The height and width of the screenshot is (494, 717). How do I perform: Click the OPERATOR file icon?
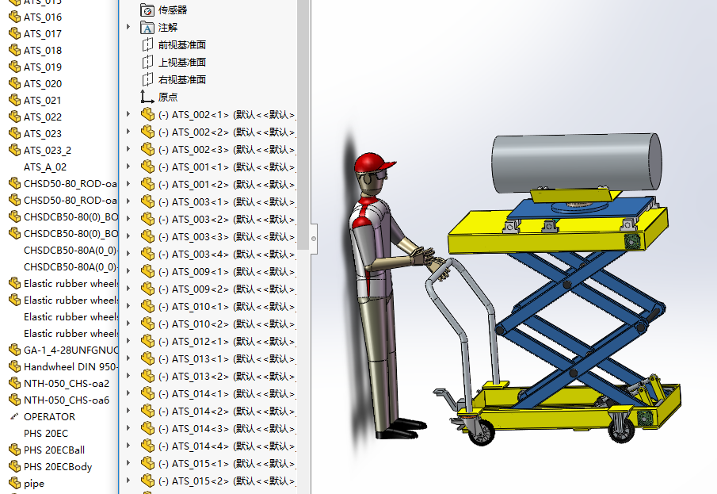14,416
